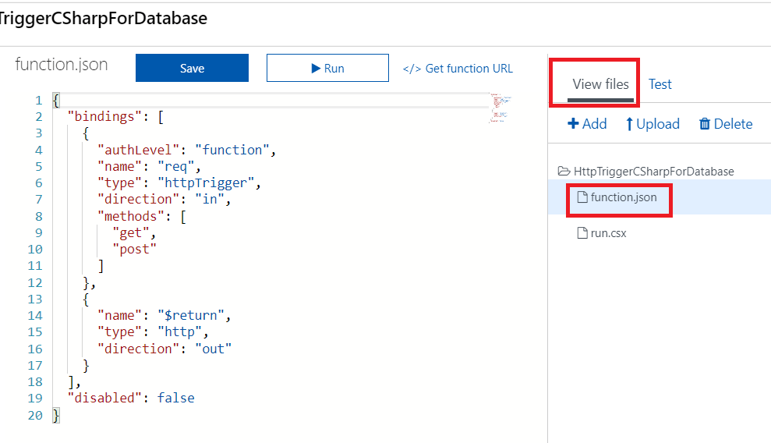Viewport: 771px width, 443px height.
Task: Upload a file with Upload button
Action: point(653,124)
